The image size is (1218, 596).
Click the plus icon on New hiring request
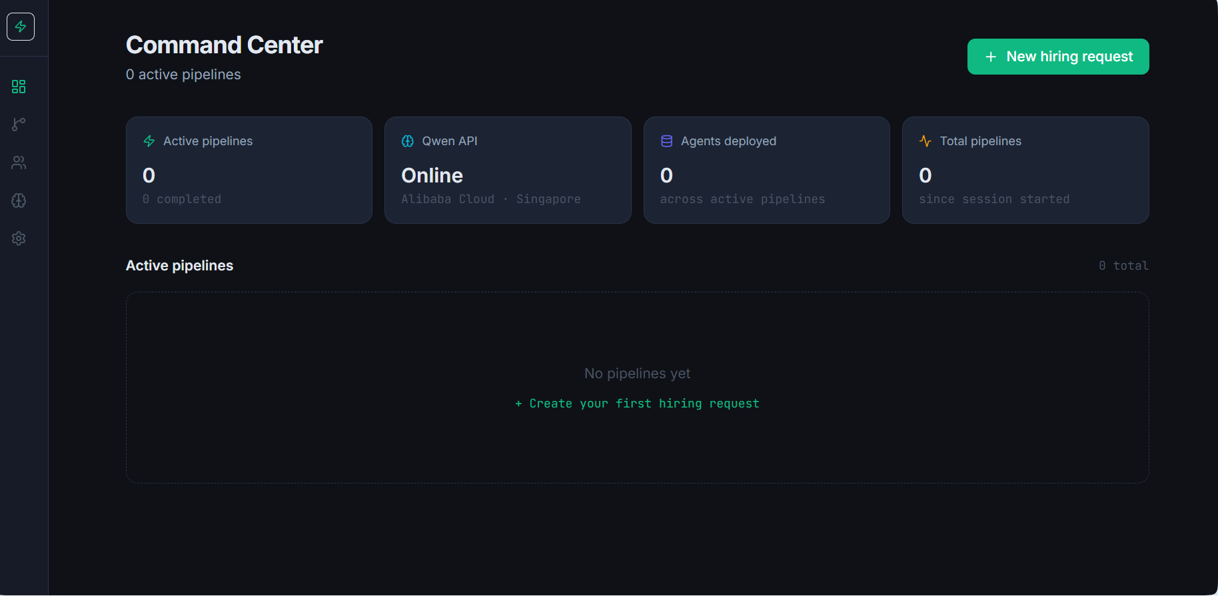(991, 57)
